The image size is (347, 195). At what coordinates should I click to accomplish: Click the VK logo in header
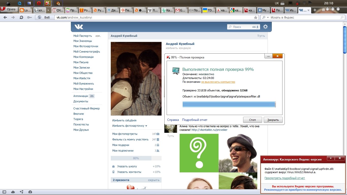pos(79,27)
